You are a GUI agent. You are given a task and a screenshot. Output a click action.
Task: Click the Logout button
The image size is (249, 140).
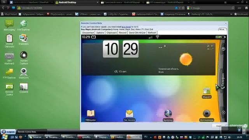pyautogui.click(x=9, y=132)
